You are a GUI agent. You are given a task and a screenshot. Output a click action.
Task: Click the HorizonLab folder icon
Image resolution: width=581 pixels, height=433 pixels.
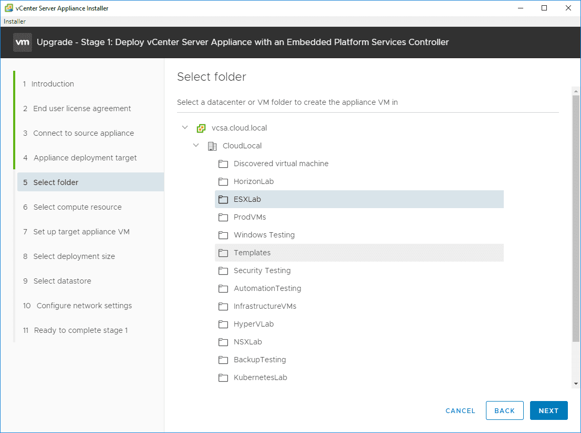223,181
